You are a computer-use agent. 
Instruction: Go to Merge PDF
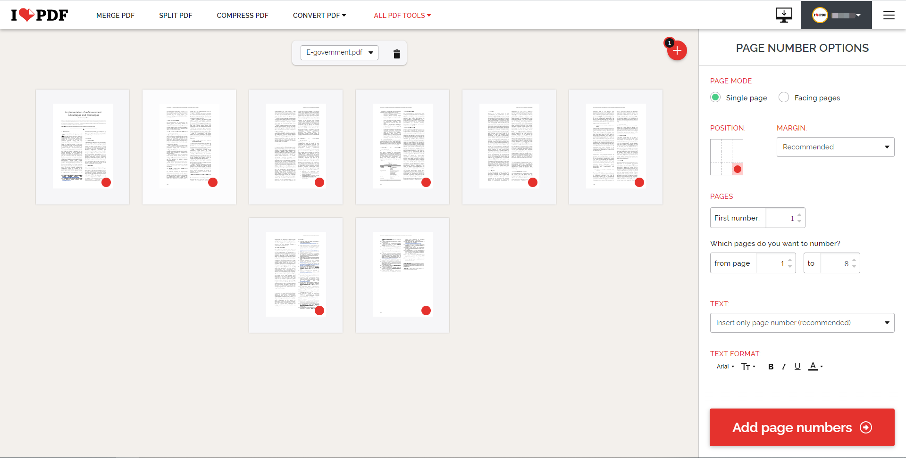115,16
